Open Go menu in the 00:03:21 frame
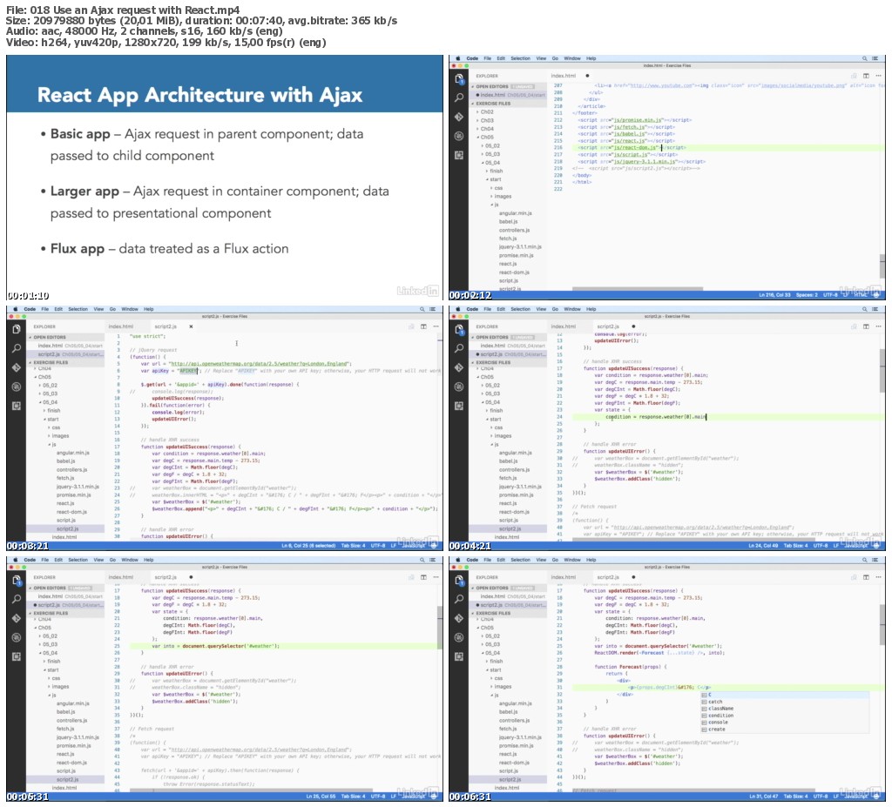 pyautogui.click(x=112, y=309)
